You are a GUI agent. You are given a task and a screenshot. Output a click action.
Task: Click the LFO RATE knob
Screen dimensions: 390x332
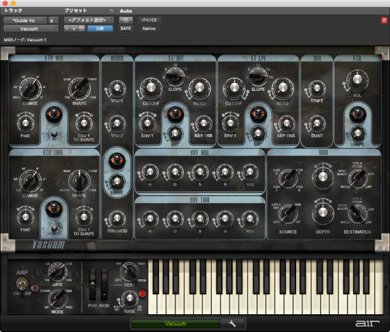129,298
